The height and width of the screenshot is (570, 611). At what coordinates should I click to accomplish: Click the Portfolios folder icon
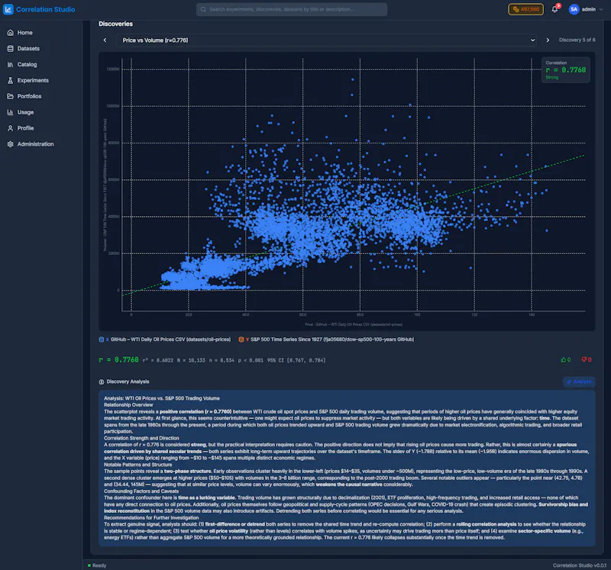click(x=11, y=96)
